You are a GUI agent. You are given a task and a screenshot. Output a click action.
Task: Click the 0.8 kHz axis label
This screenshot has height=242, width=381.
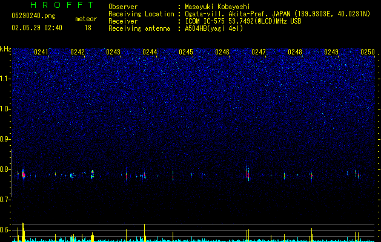(5, 169)
